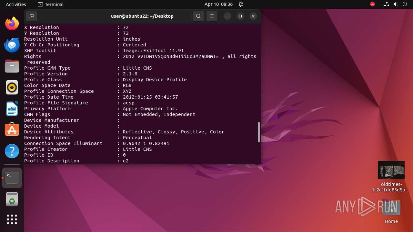The width and height of the screenshot is (413, 232).
Task: Open terminal hamburger menu
Action: click(x=212, y=16)
